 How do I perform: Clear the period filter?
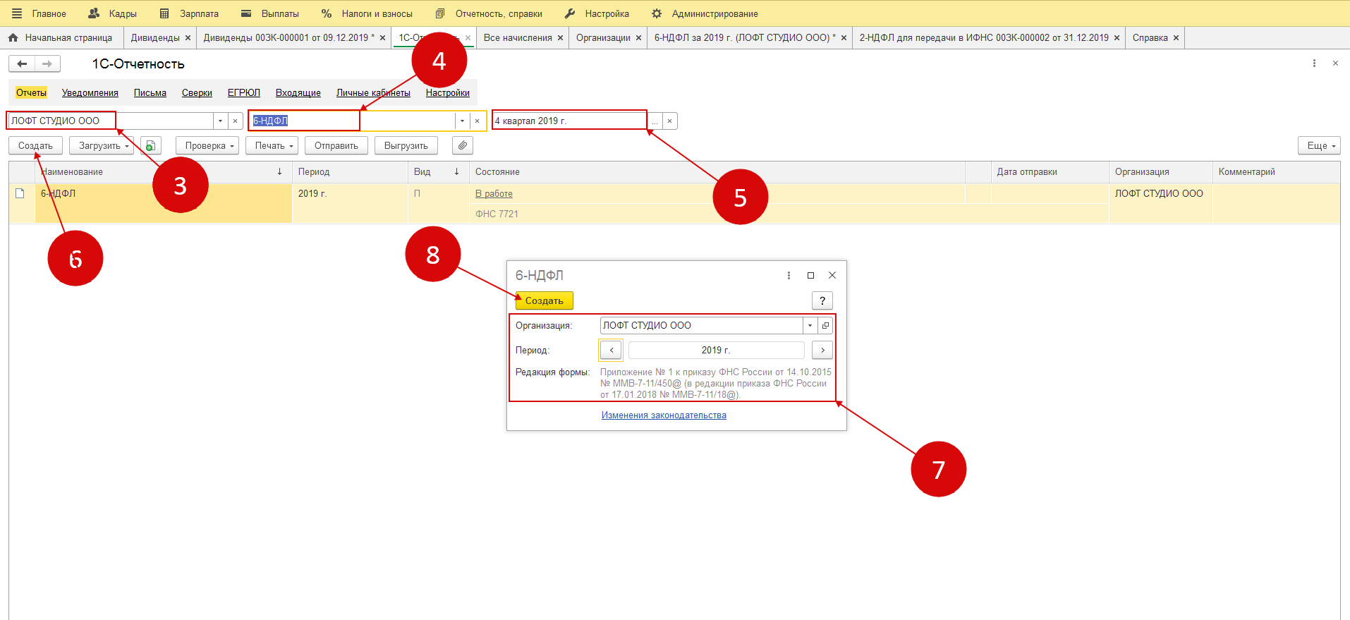[x=670, y=121]
